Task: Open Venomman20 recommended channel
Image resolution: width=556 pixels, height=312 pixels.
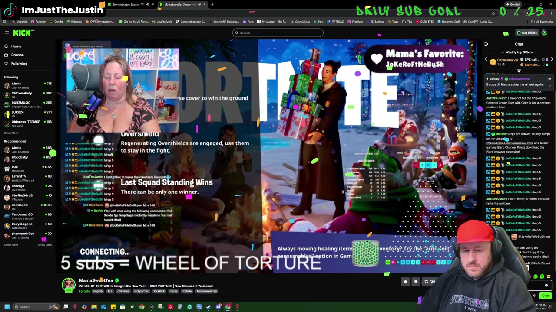Action: (x=27, y=216)
